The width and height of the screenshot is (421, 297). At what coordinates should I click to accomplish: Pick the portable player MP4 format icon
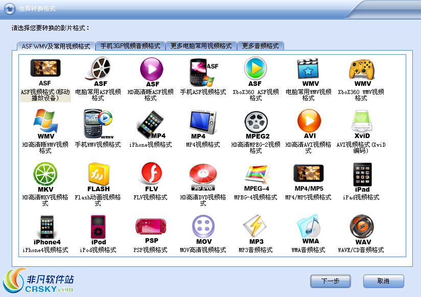(x=203, y=124)
